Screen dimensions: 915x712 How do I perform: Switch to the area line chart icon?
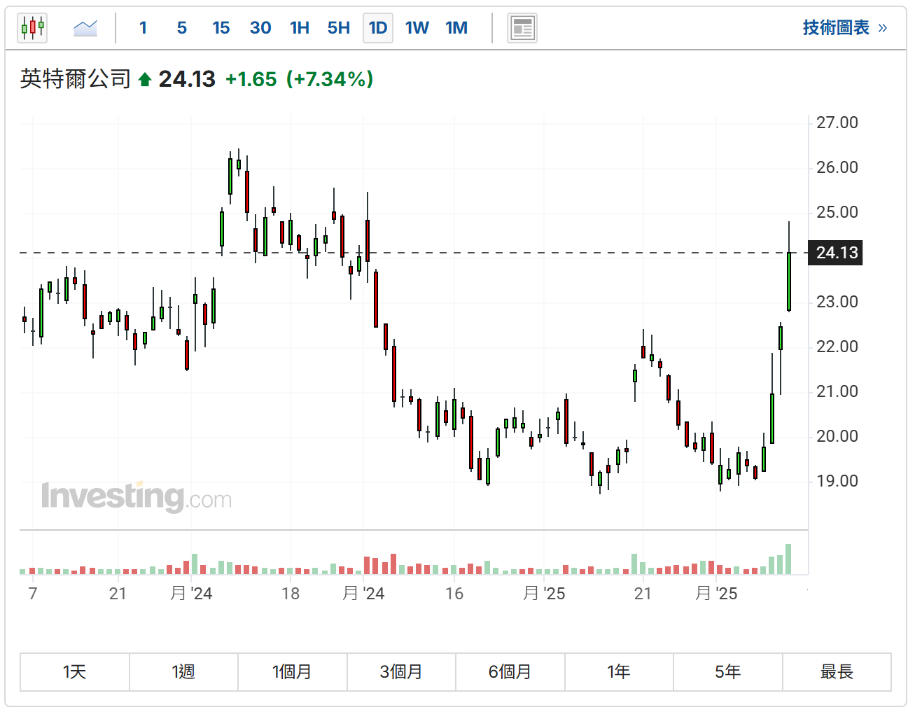85,28
